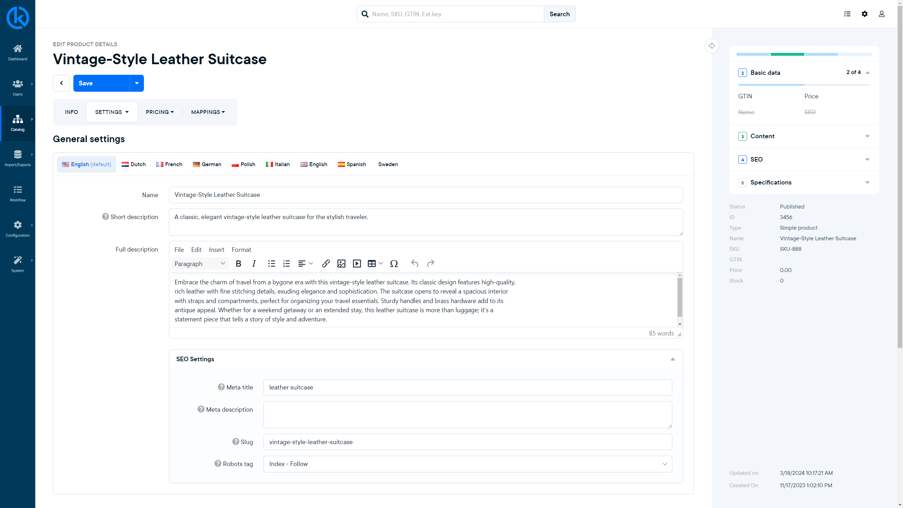Select the Polish language tab
903x508 pixels.
tap(243, 164)
